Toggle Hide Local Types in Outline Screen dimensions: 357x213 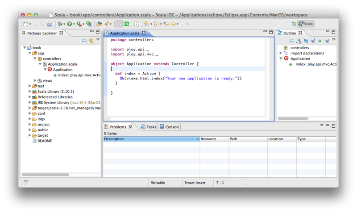point(327,41)
